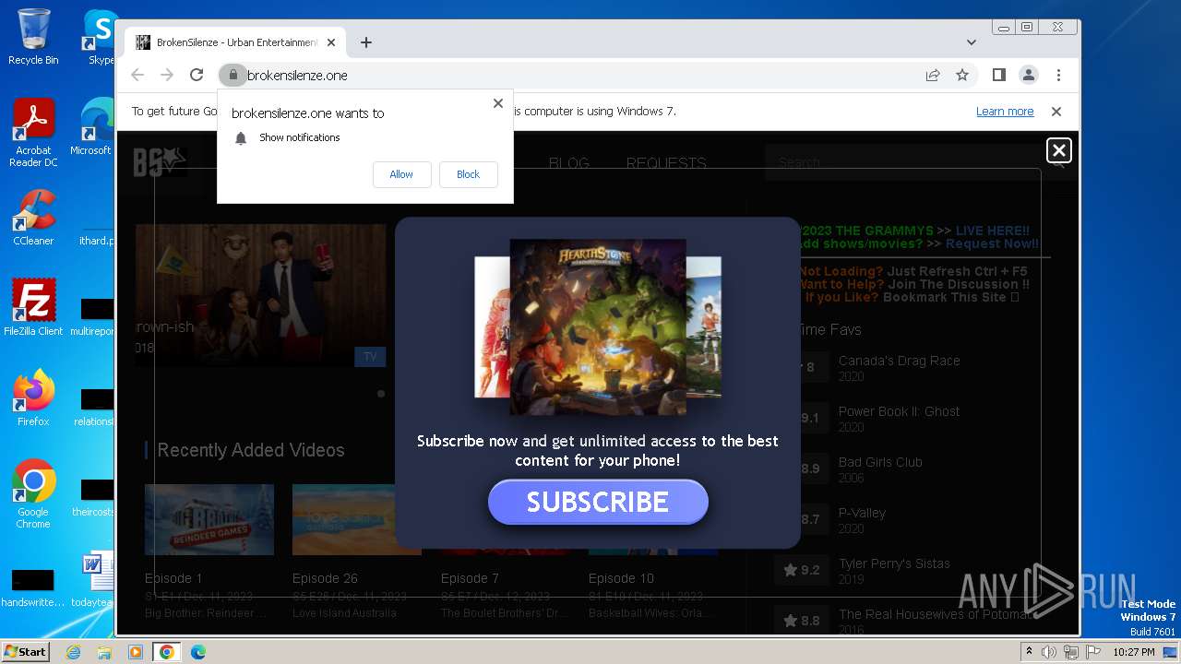Open Chrome side panel icon
Screen dimensions: 1181x664
[998, 76]
